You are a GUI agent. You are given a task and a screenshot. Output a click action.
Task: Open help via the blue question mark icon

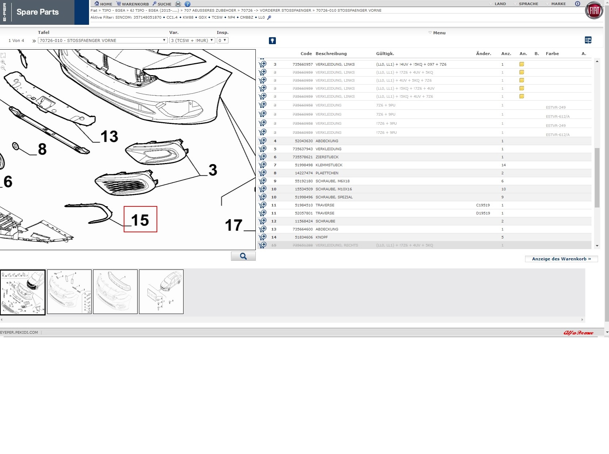click(x=188, y=4)
